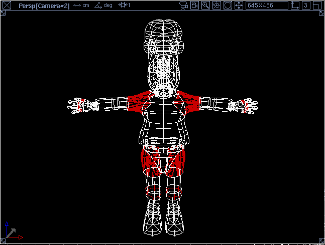Image resolution: width=325 pixels, height=245 pixels.
Task: Click the XYZ axis indicator in viewport corner
Action: pos(14,231)
